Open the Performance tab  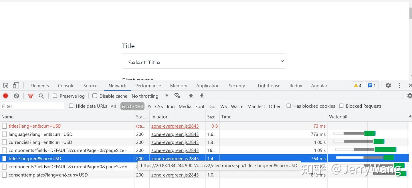tap(148, 86)
